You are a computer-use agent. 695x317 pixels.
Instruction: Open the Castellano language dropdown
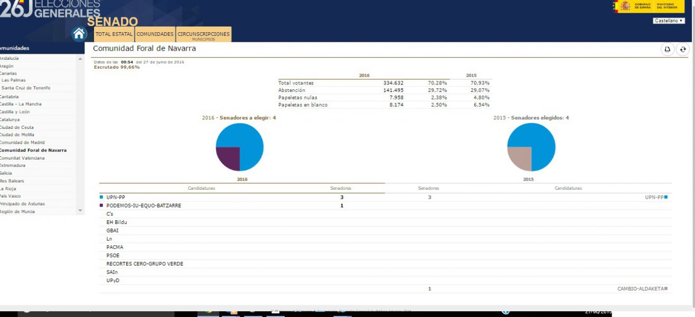tap(669, 21)
